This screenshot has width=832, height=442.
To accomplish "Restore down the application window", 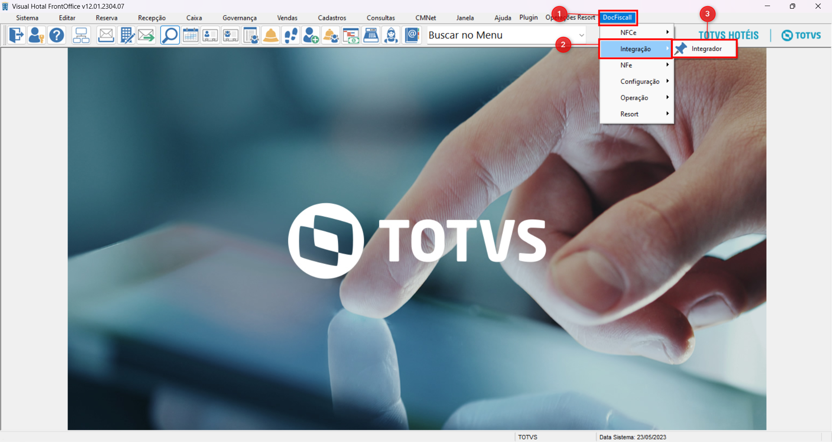I will click(793, 6).
